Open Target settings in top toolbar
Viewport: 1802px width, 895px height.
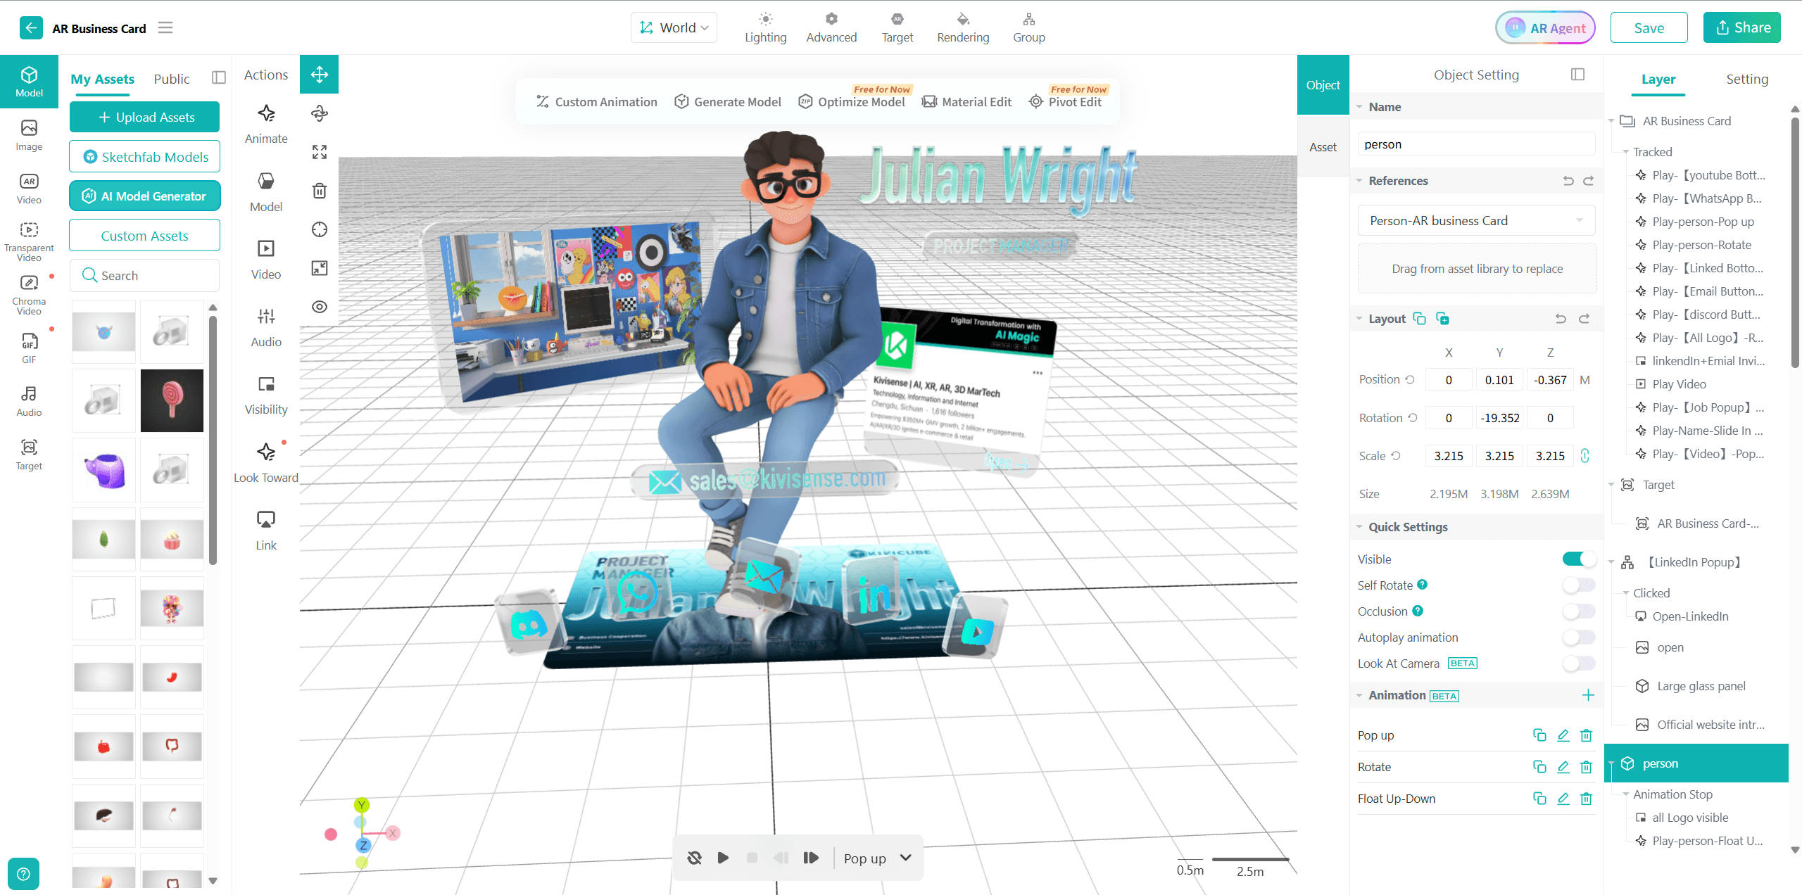tap(897, 27)
